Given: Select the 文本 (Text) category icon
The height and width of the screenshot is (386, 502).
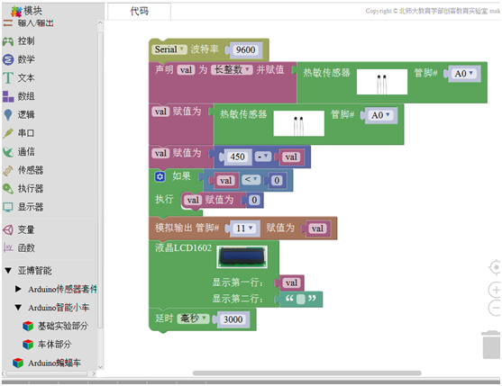Looking at the screenshot, I should (x=8, y=78).
